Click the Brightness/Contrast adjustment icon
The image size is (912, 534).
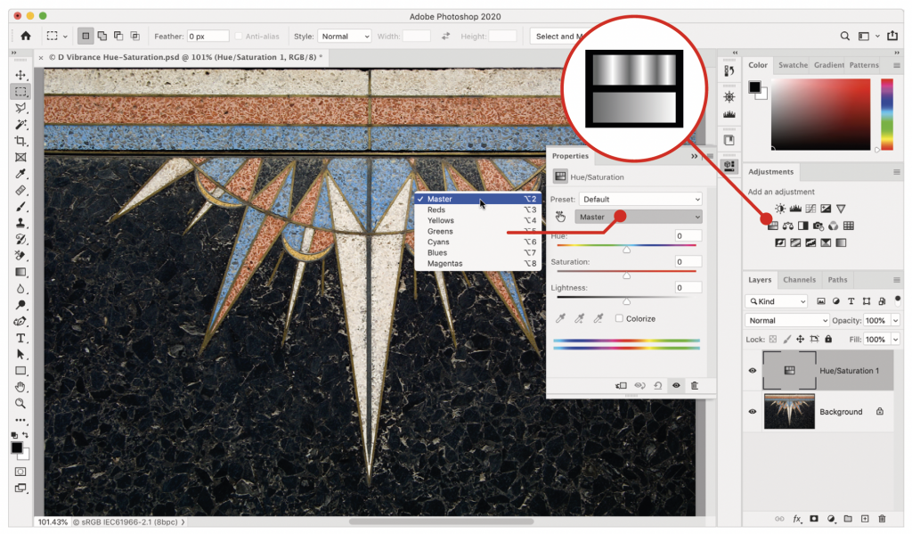click(x=780, y=209)
